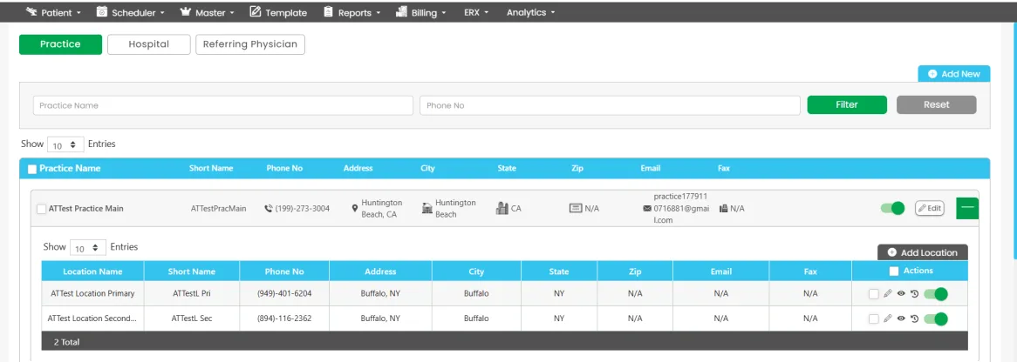Image resolution: width=1017 pixels, height=362 pixels.
Task: Open the locations Show entries dropdown
Action: (88, 248)
